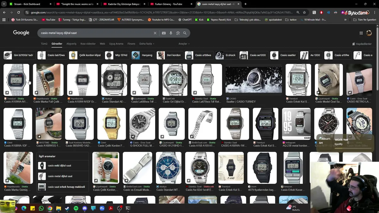Expand hidden bookmarks with the chevron

(x=345, y=20)
